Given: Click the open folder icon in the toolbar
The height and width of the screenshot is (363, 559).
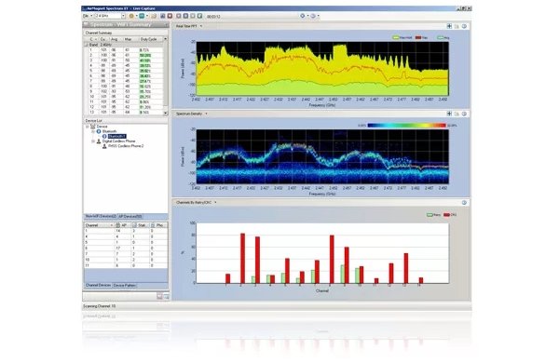Looking at the screenshot, I should point(154,16).
